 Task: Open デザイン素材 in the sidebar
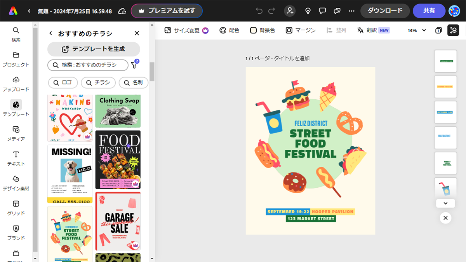pos(16,183)
